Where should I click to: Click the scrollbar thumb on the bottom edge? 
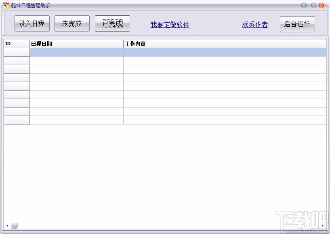14,226
